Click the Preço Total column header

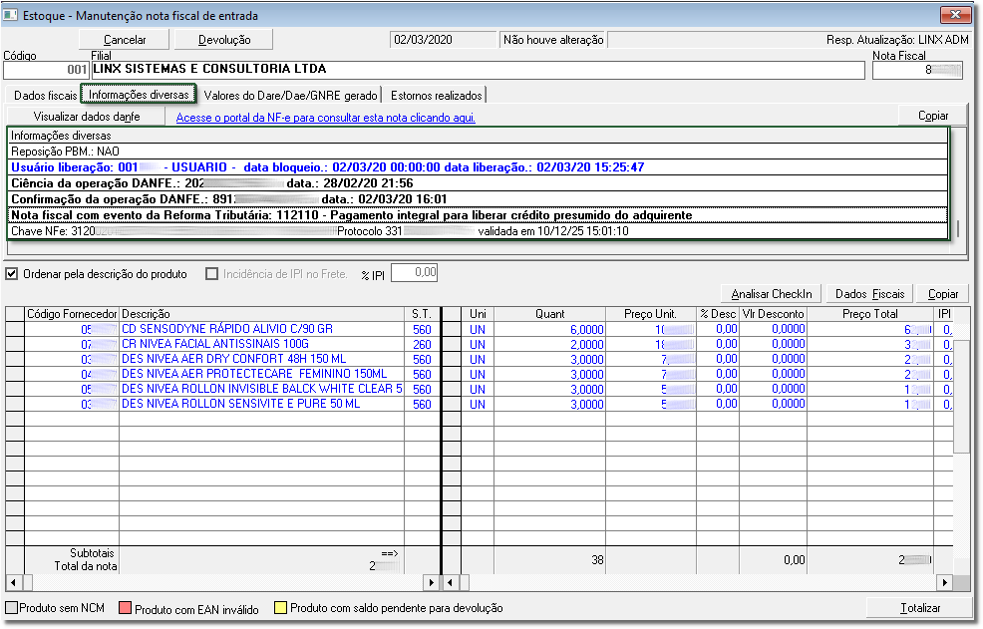click(870, 314)
